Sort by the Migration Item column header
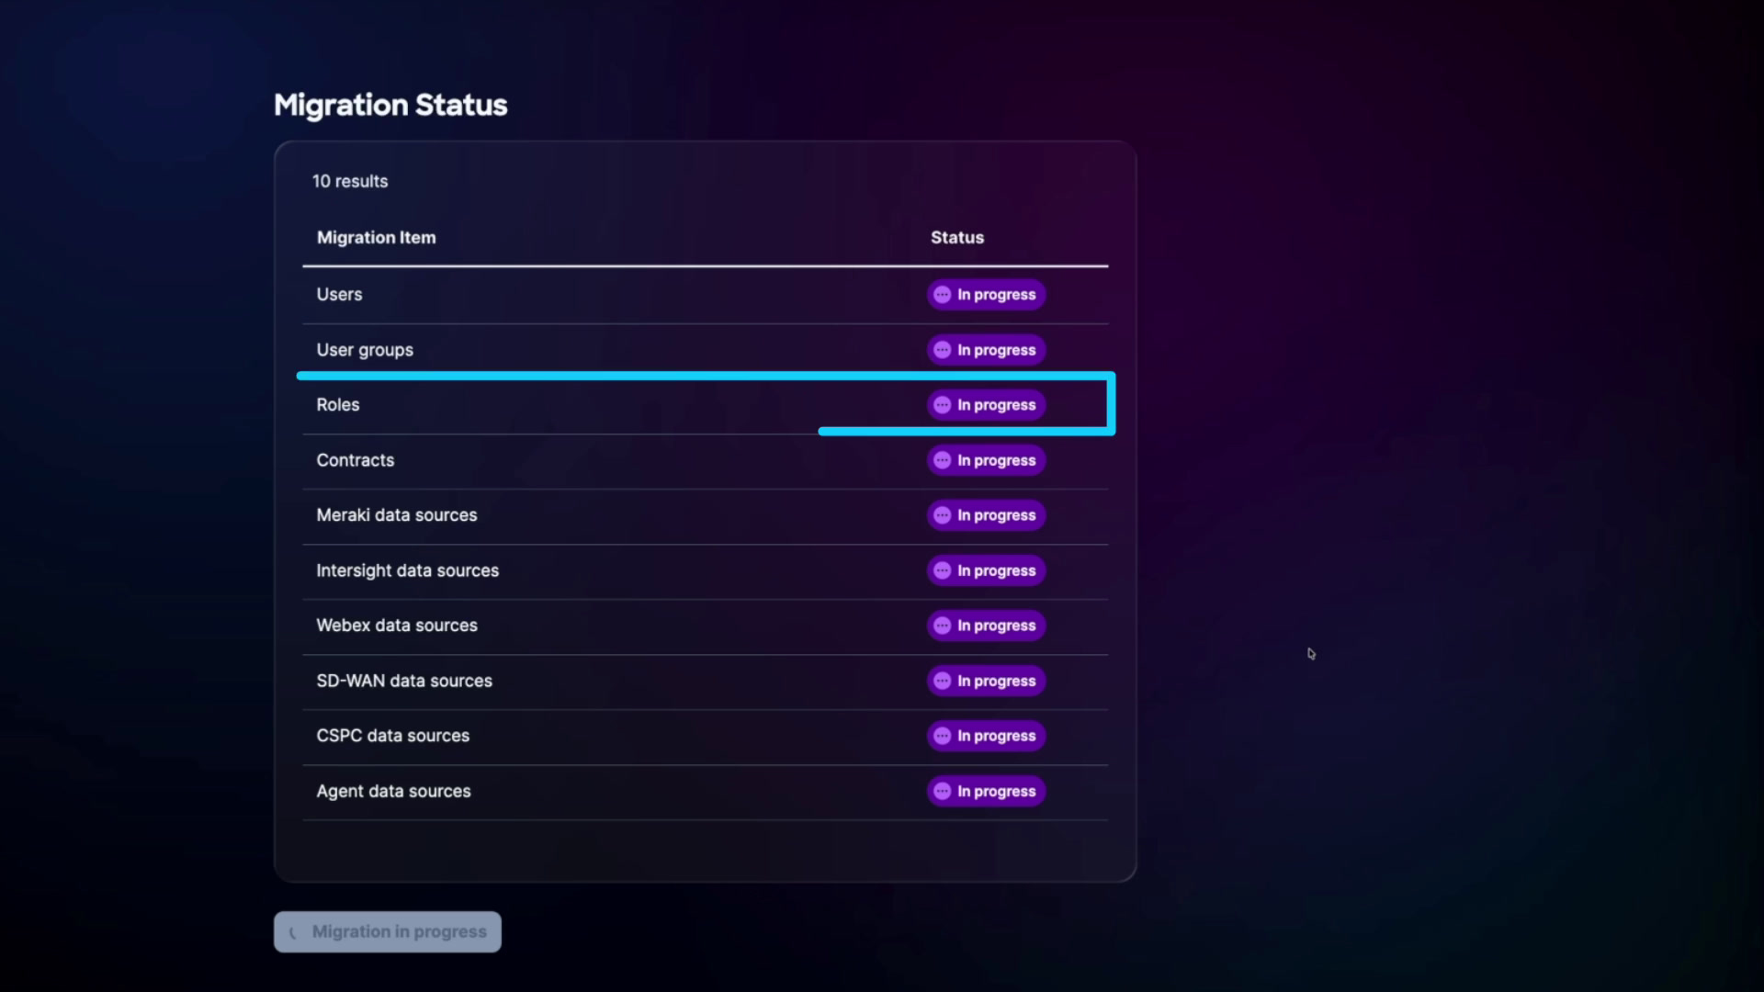The image size is (1764, 992). pyautogui.click(x=376, y=237)
